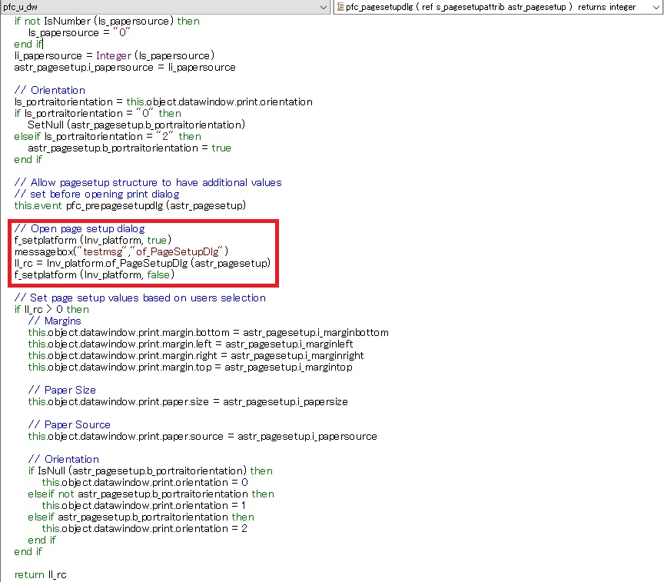Click the ll_rc = lnv_platform.of_PageSetupDlg line
The width and height of the screenshot is (664, 582).
(142, 263)
